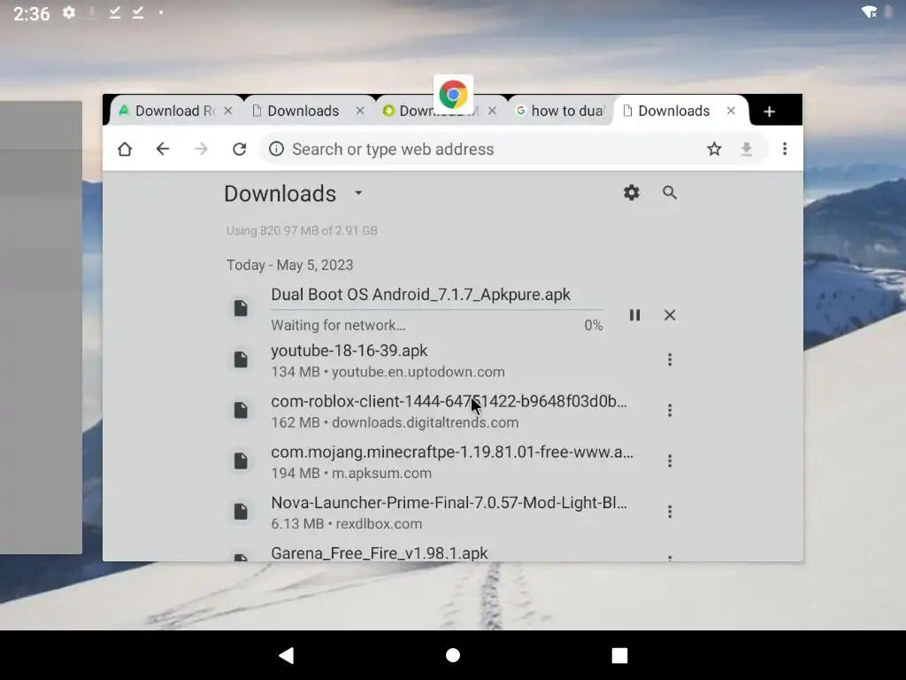Open Nova-Launcher-Prime-Final-7.0.57 download
The image size is (906, 680).
tap(450, 513)
